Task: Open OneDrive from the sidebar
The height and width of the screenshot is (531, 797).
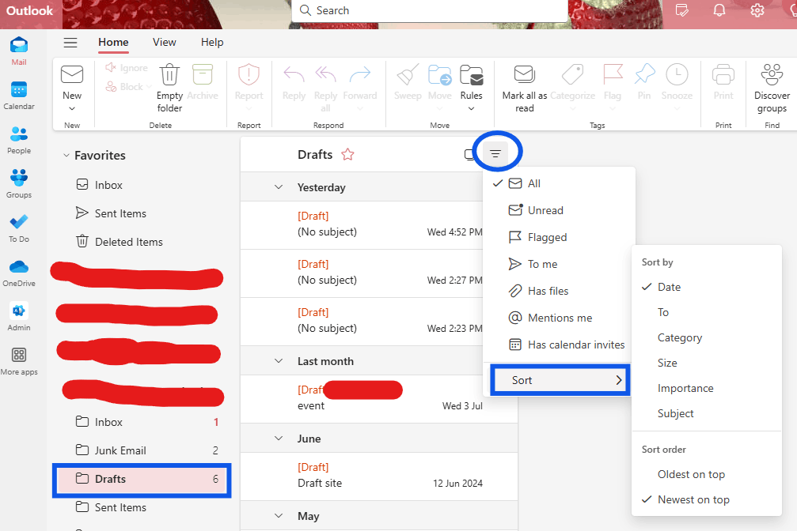Action: tap(19, 273)
